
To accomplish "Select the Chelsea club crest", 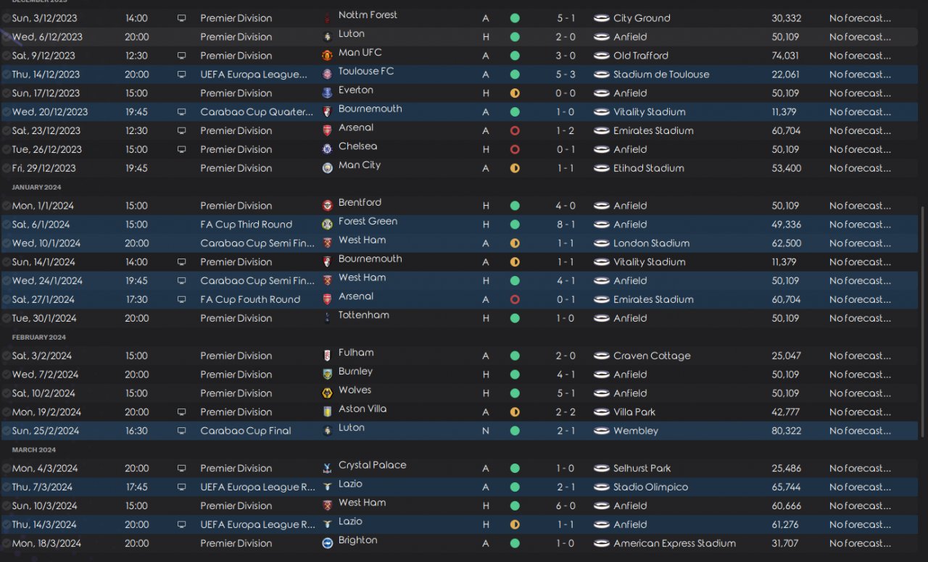I will pos(327,149).
